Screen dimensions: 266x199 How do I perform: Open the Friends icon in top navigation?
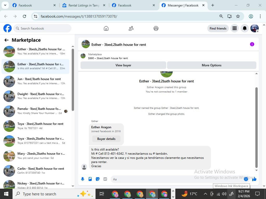(x=131, y=29)
